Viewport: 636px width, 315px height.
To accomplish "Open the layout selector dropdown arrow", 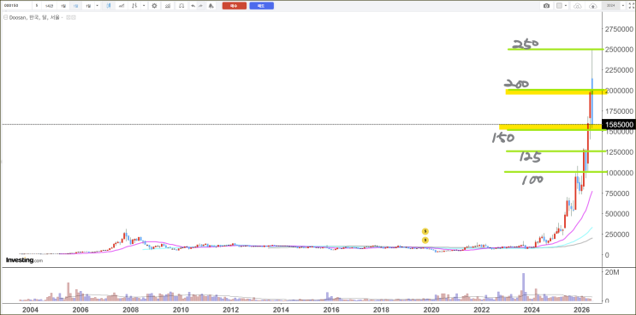I will pos(566,6).
